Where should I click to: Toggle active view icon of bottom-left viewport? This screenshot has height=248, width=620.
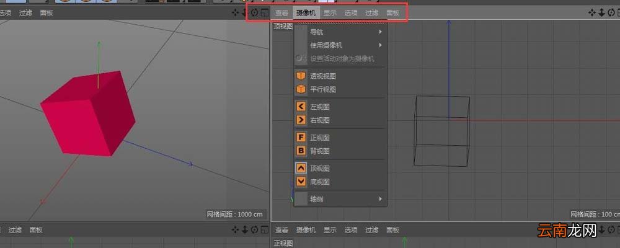(x=265, y=229)
